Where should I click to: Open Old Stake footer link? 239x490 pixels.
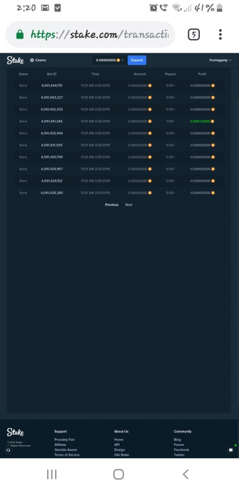coord(121,454)
